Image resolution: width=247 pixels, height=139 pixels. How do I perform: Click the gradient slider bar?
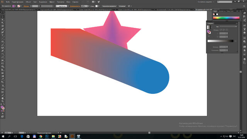(x=220, y=41)
